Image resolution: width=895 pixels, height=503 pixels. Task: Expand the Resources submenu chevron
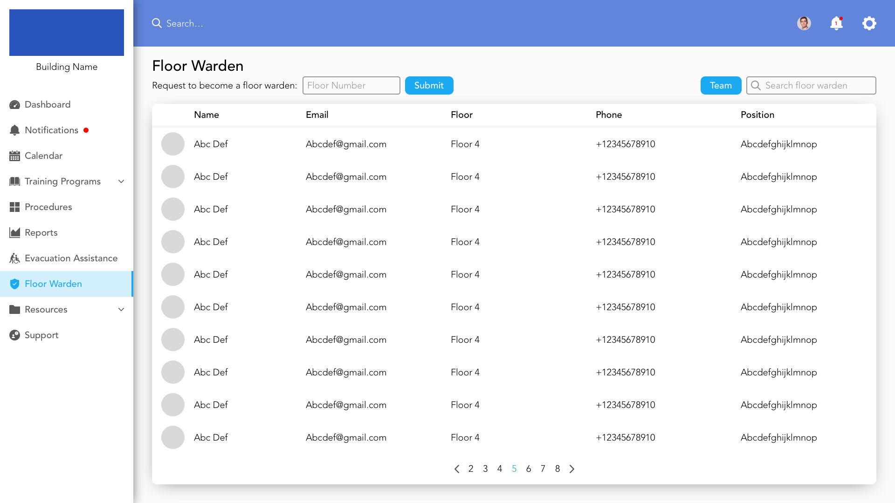point(121,310)
